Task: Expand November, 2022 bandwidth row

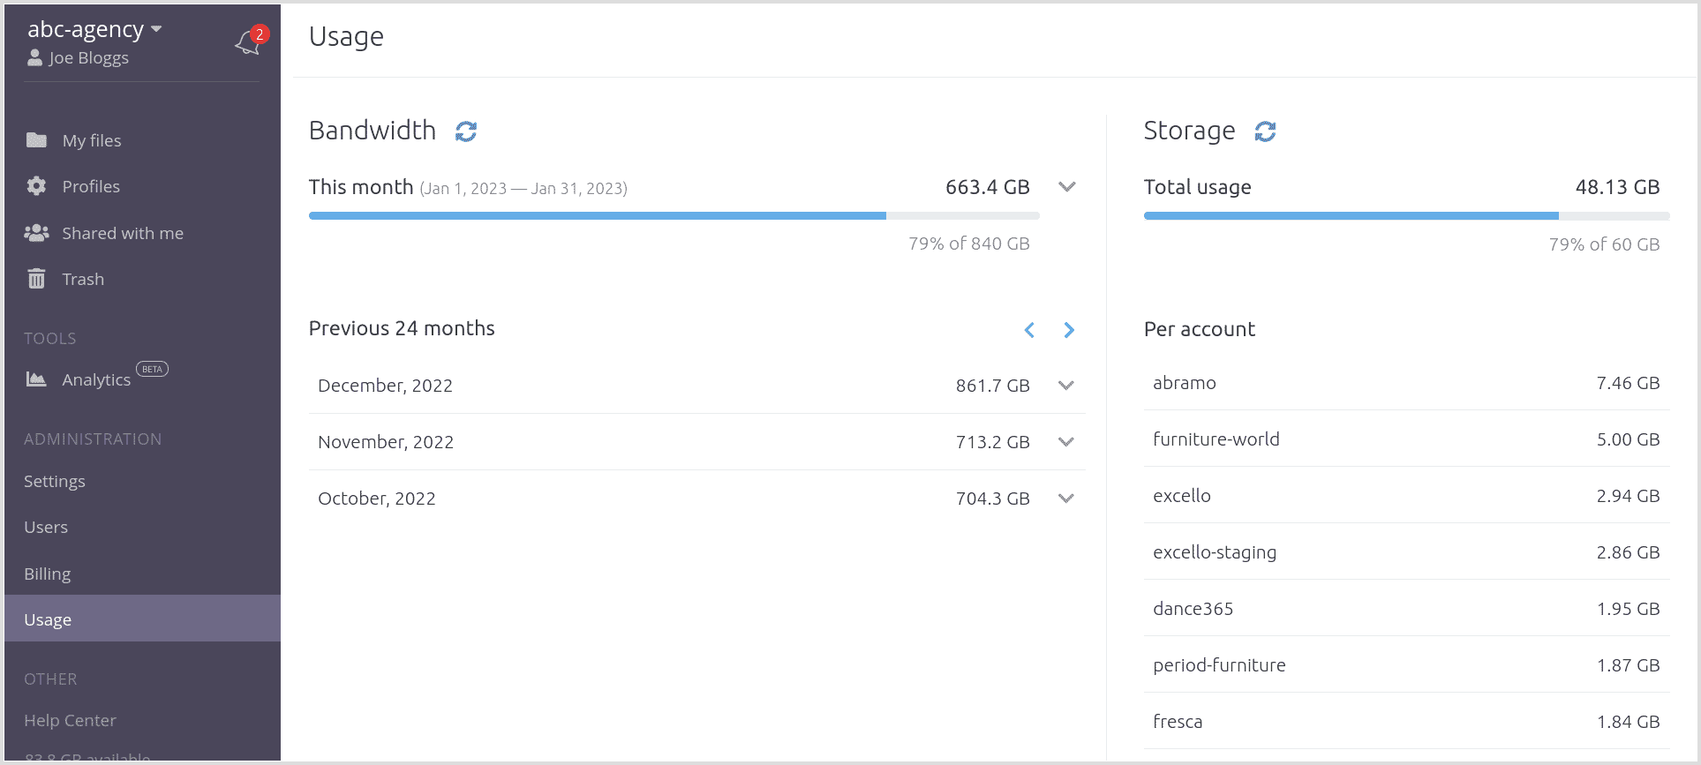Action: (x=1066, y=442)
